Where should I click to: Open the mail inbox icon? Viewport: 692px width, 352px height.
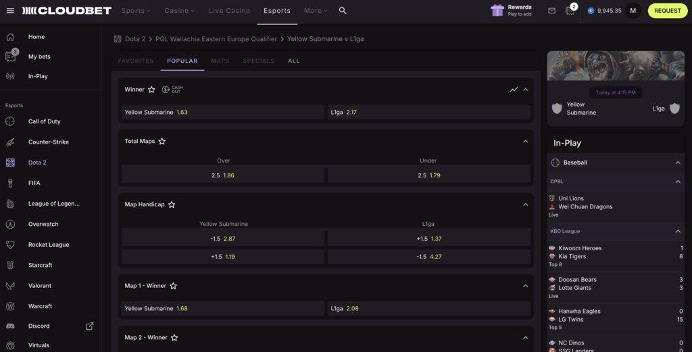pos(551,11)
